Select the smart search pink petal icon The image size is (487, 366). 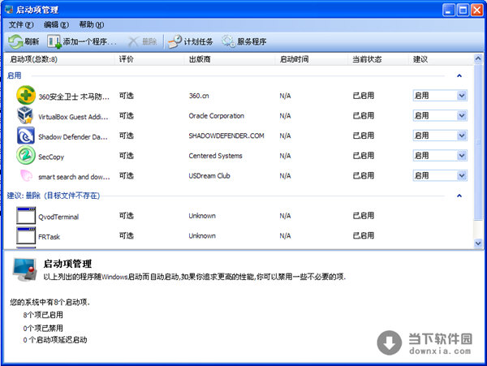pos(26,175)
